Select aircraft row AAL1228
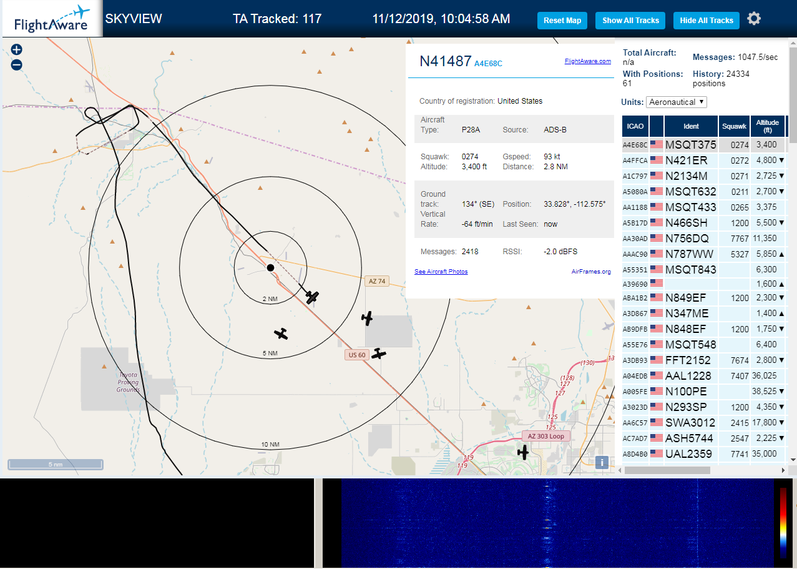The height and width of the screenshot is (569, 797). click(x=704, y=375)
